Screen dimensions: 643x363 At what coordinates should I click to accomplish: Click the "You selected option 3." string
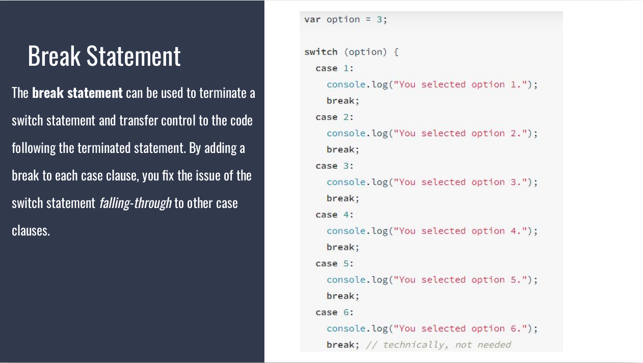click(x=462, y=183)
